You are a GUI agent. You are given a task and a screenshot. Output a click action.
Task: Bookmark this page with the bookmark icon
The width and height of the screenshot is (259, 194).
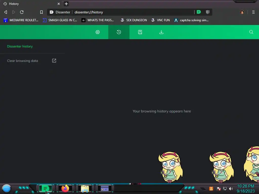tap(41, 12)
